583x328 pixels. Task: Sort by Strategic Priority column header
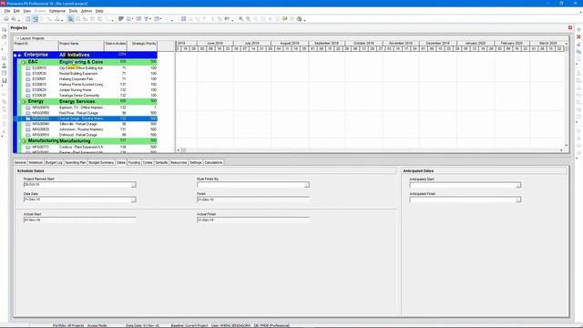(142, 46)
